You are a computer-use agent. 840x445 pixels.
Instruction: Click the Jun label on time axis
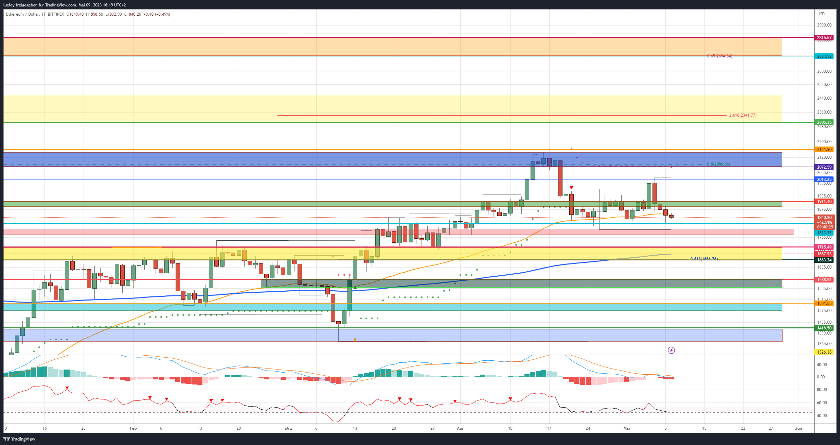(x=799, y=428)
